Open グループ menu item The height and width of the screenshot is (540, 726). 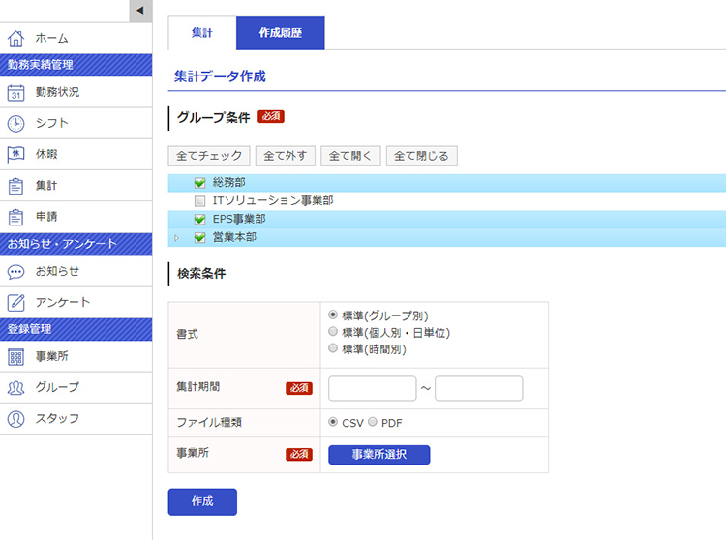[x=76, y=387]
